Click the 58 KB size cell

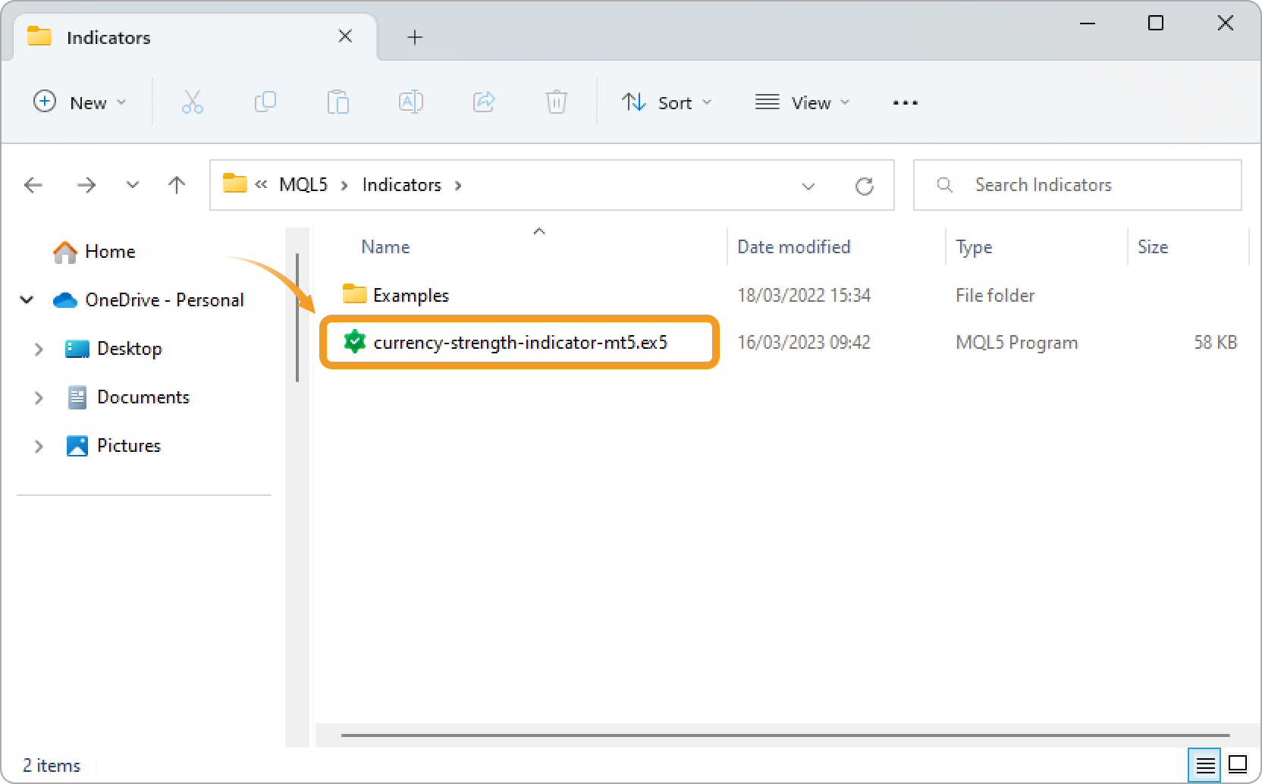1216,343
